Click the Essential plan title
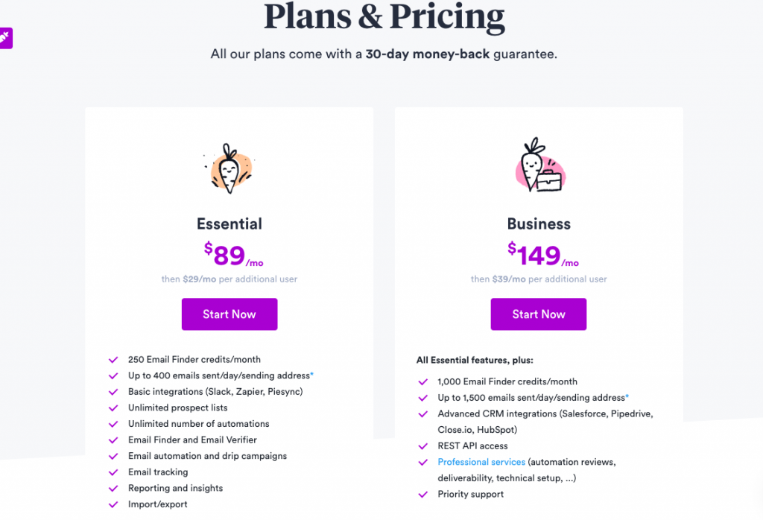This screenshot has height=520, width=763. [229, 223]
